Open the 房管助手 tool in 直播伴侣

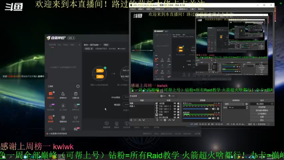[63, 95]
